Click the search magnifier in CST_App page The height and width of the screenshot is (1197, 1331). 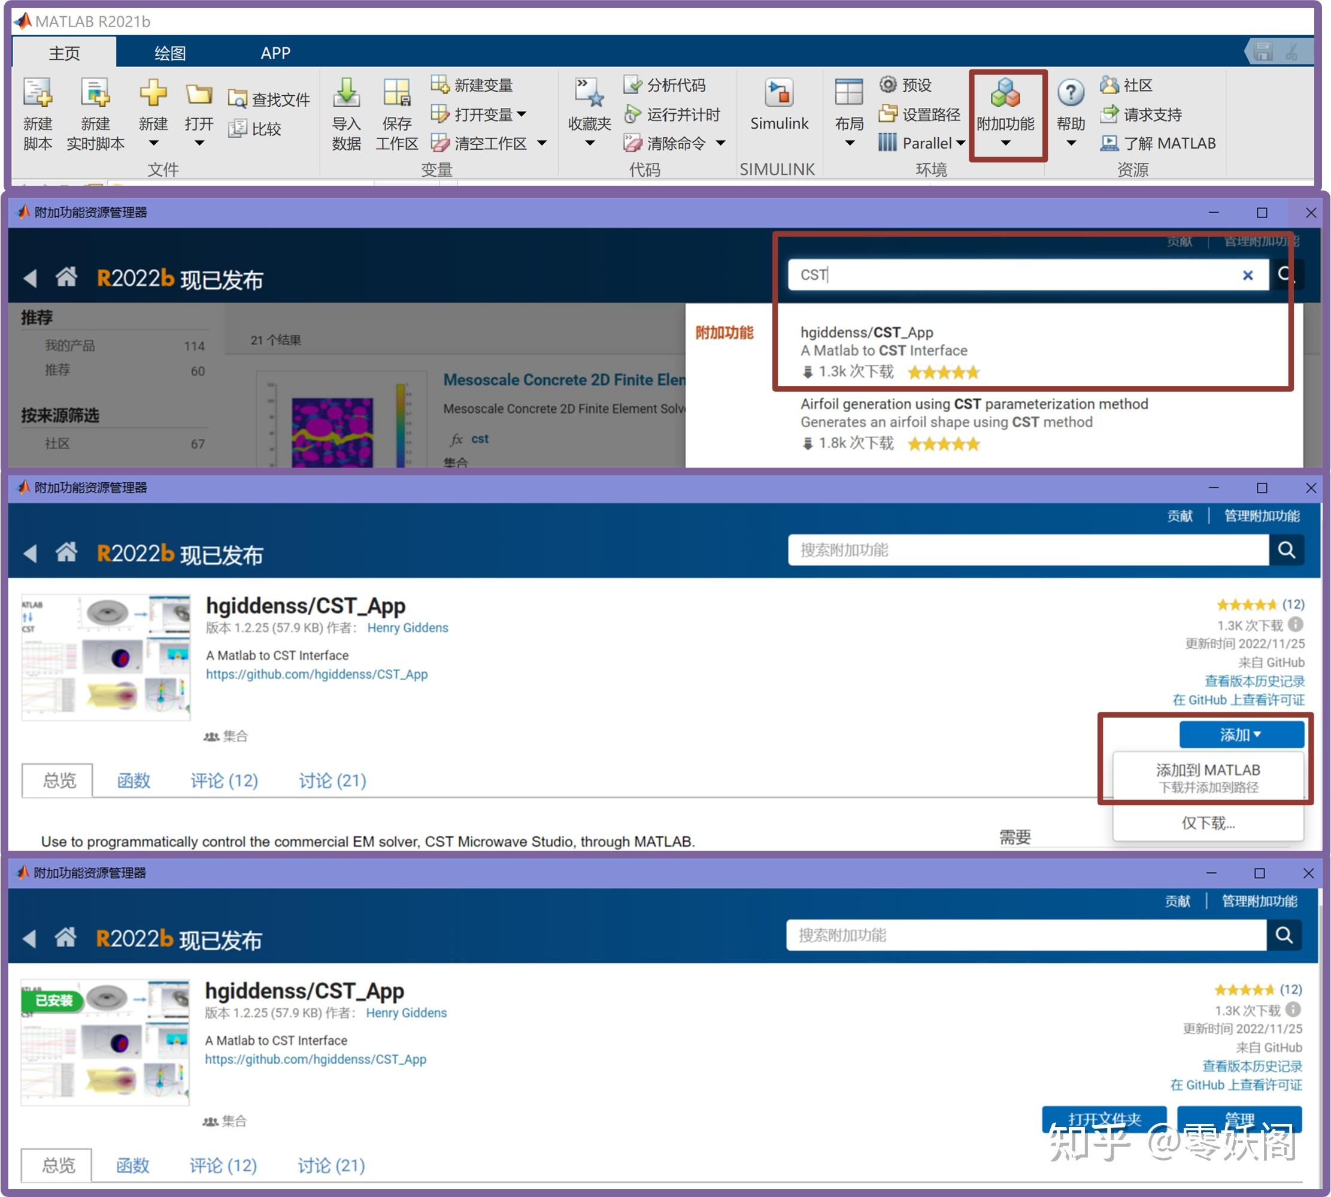coord(1286,550)
